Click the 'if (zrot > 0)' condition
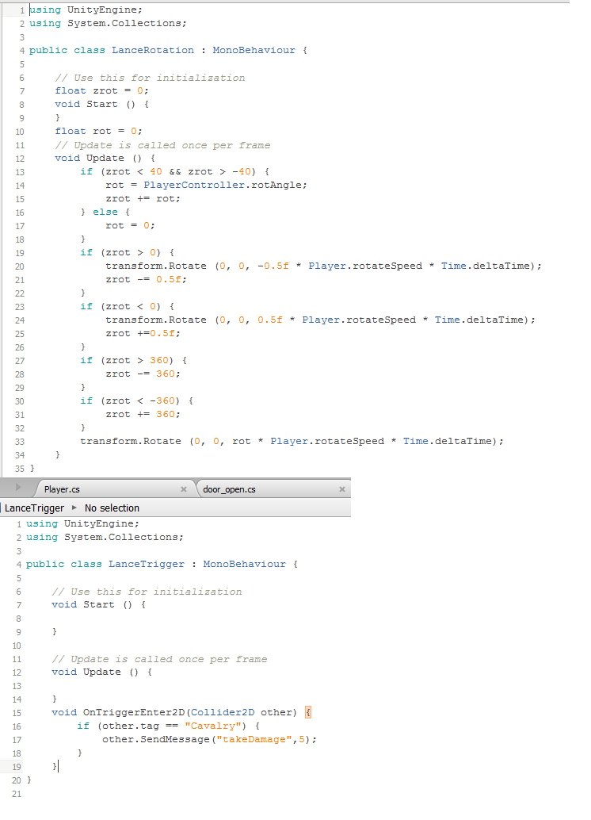Image resolution: width=591 pixels, height=820 pixels. pos(120,253)
